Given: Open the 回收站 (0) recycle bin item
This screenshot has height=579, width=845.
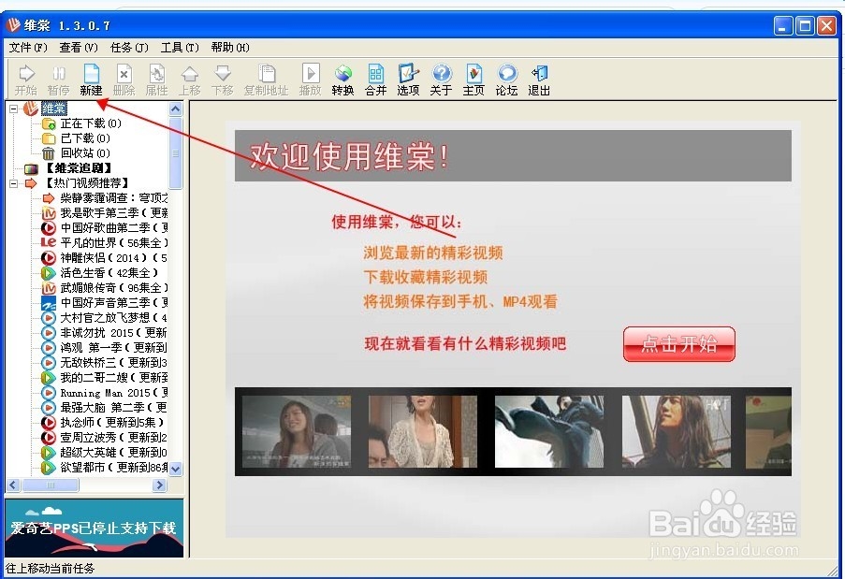Looking at the screenshot, I should pyautogui.click(x=85, y=153).
